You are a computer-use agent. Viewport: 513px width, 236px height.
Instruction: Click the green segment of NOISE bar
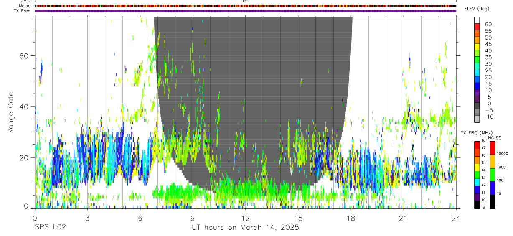click(x=492, y=175)
